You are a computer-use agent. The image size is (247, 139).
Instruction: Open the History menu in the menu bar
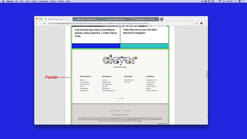click(34, 1)
